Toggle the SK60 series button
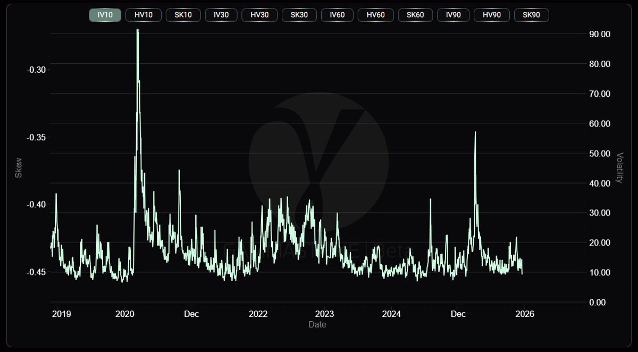This screenshot has width=638, height=352. [x=415, y=15]
